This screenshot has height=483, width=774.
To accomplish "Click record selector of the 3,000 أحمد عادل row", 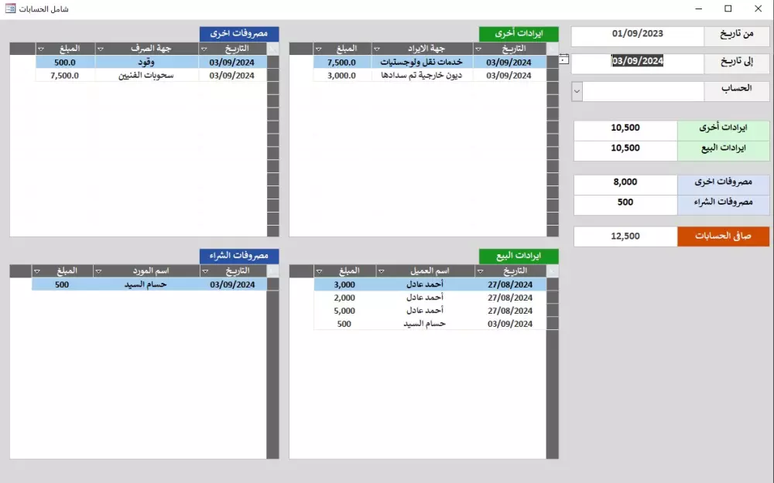I will coord(553,284).
